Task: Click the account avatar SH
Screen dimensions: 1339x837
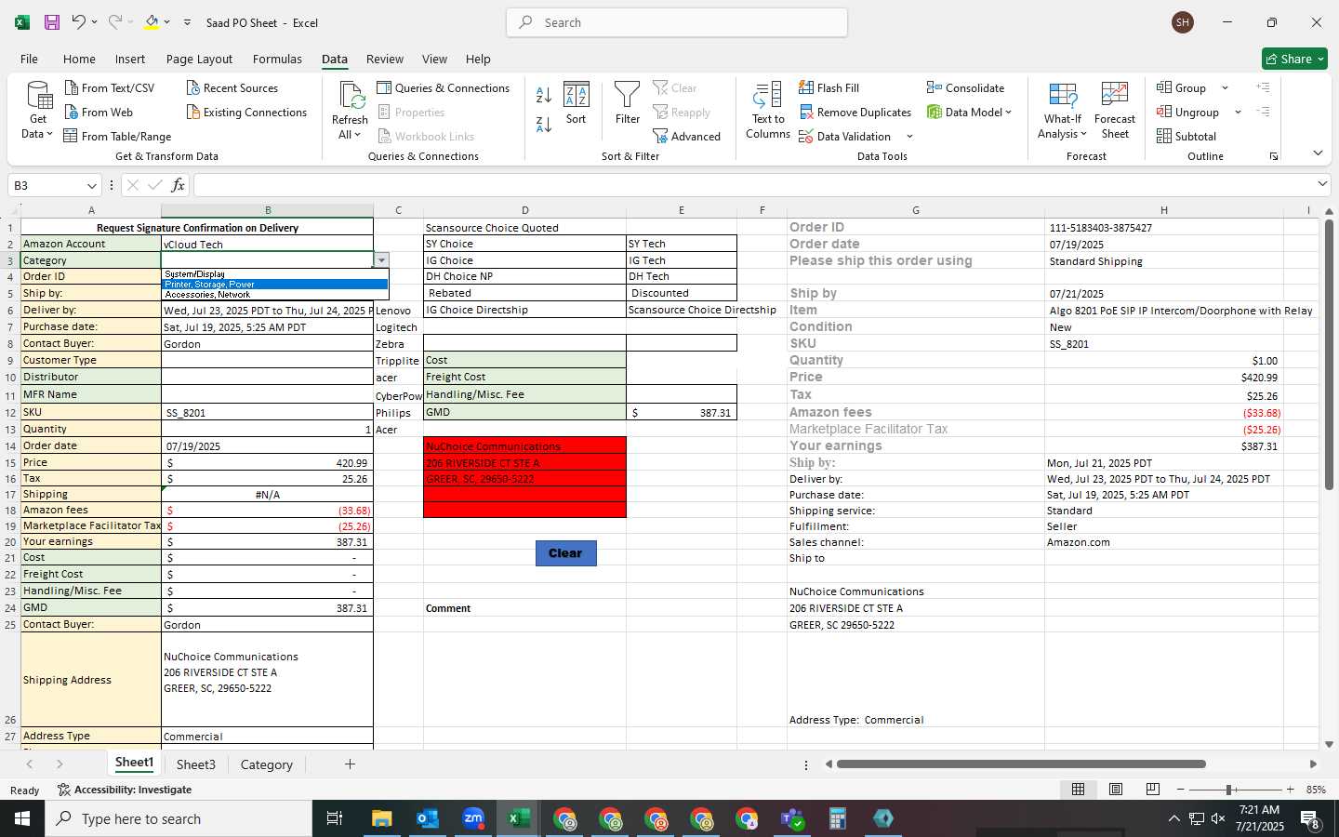Action: [x=1183, y=22]
